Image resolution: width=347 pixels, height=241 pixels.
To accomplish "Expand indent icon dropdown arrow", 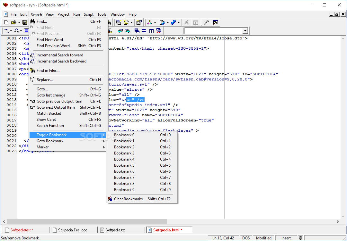I will point(11,31).
